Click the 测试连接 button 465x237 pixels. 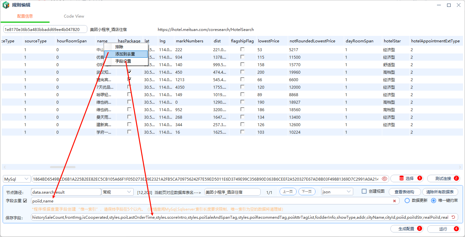tap(443, 178)
